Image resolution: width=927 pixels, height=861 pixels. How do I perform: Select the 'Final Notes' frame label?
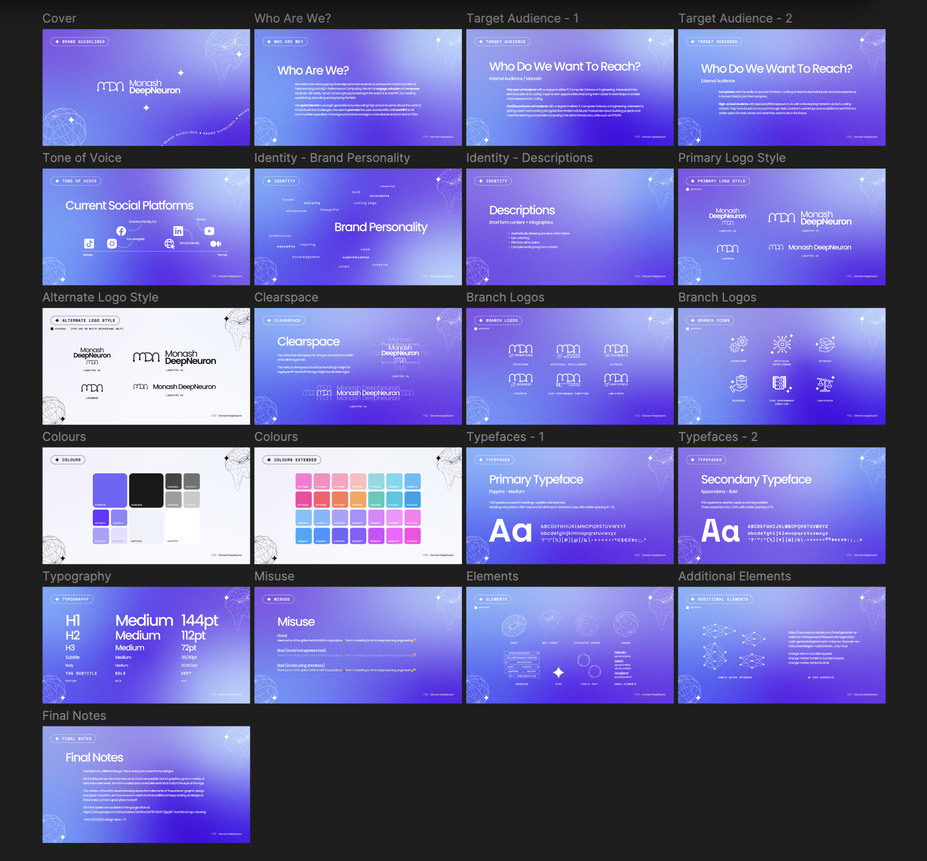(74, 715)
